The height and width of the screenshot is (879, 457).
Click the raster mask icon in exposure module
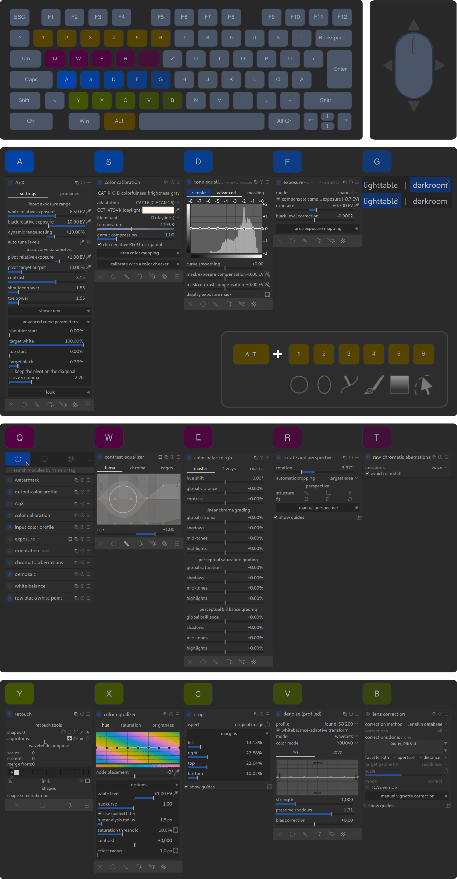343,241
